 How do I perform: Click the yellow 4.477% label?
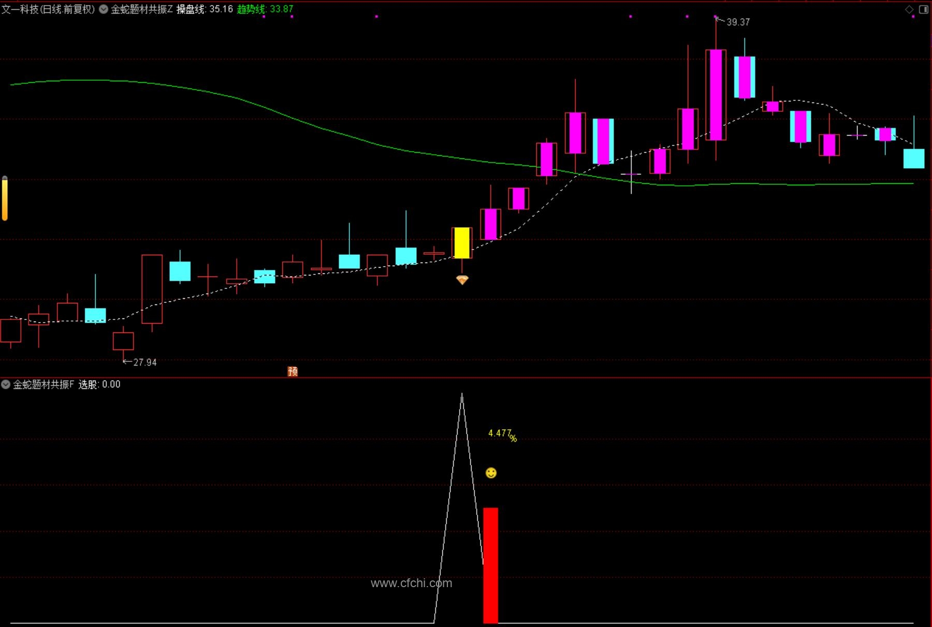(502, 434)
